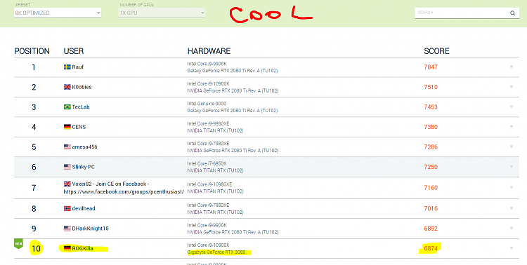Open the Number of GPUs dropdown

[x=162, y=13]
